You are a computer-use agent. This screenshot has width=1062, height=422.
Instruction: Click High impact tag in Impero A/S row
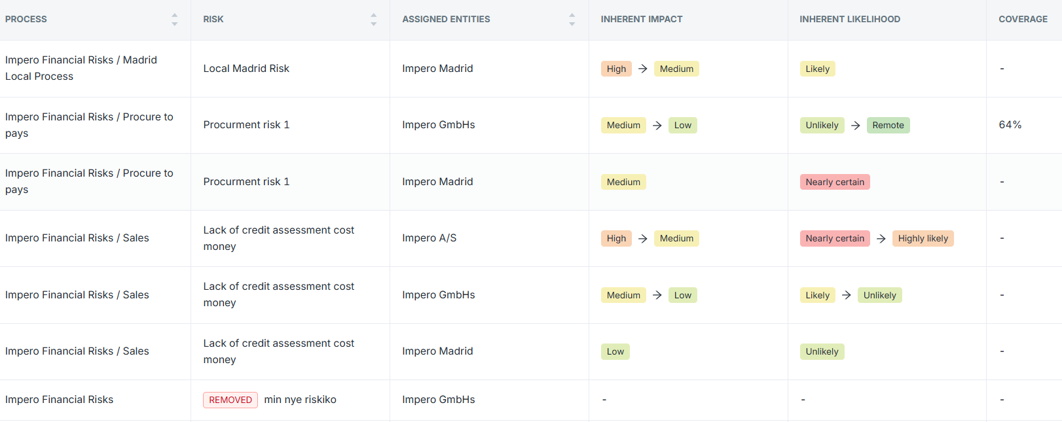click(x=616, y=238)
